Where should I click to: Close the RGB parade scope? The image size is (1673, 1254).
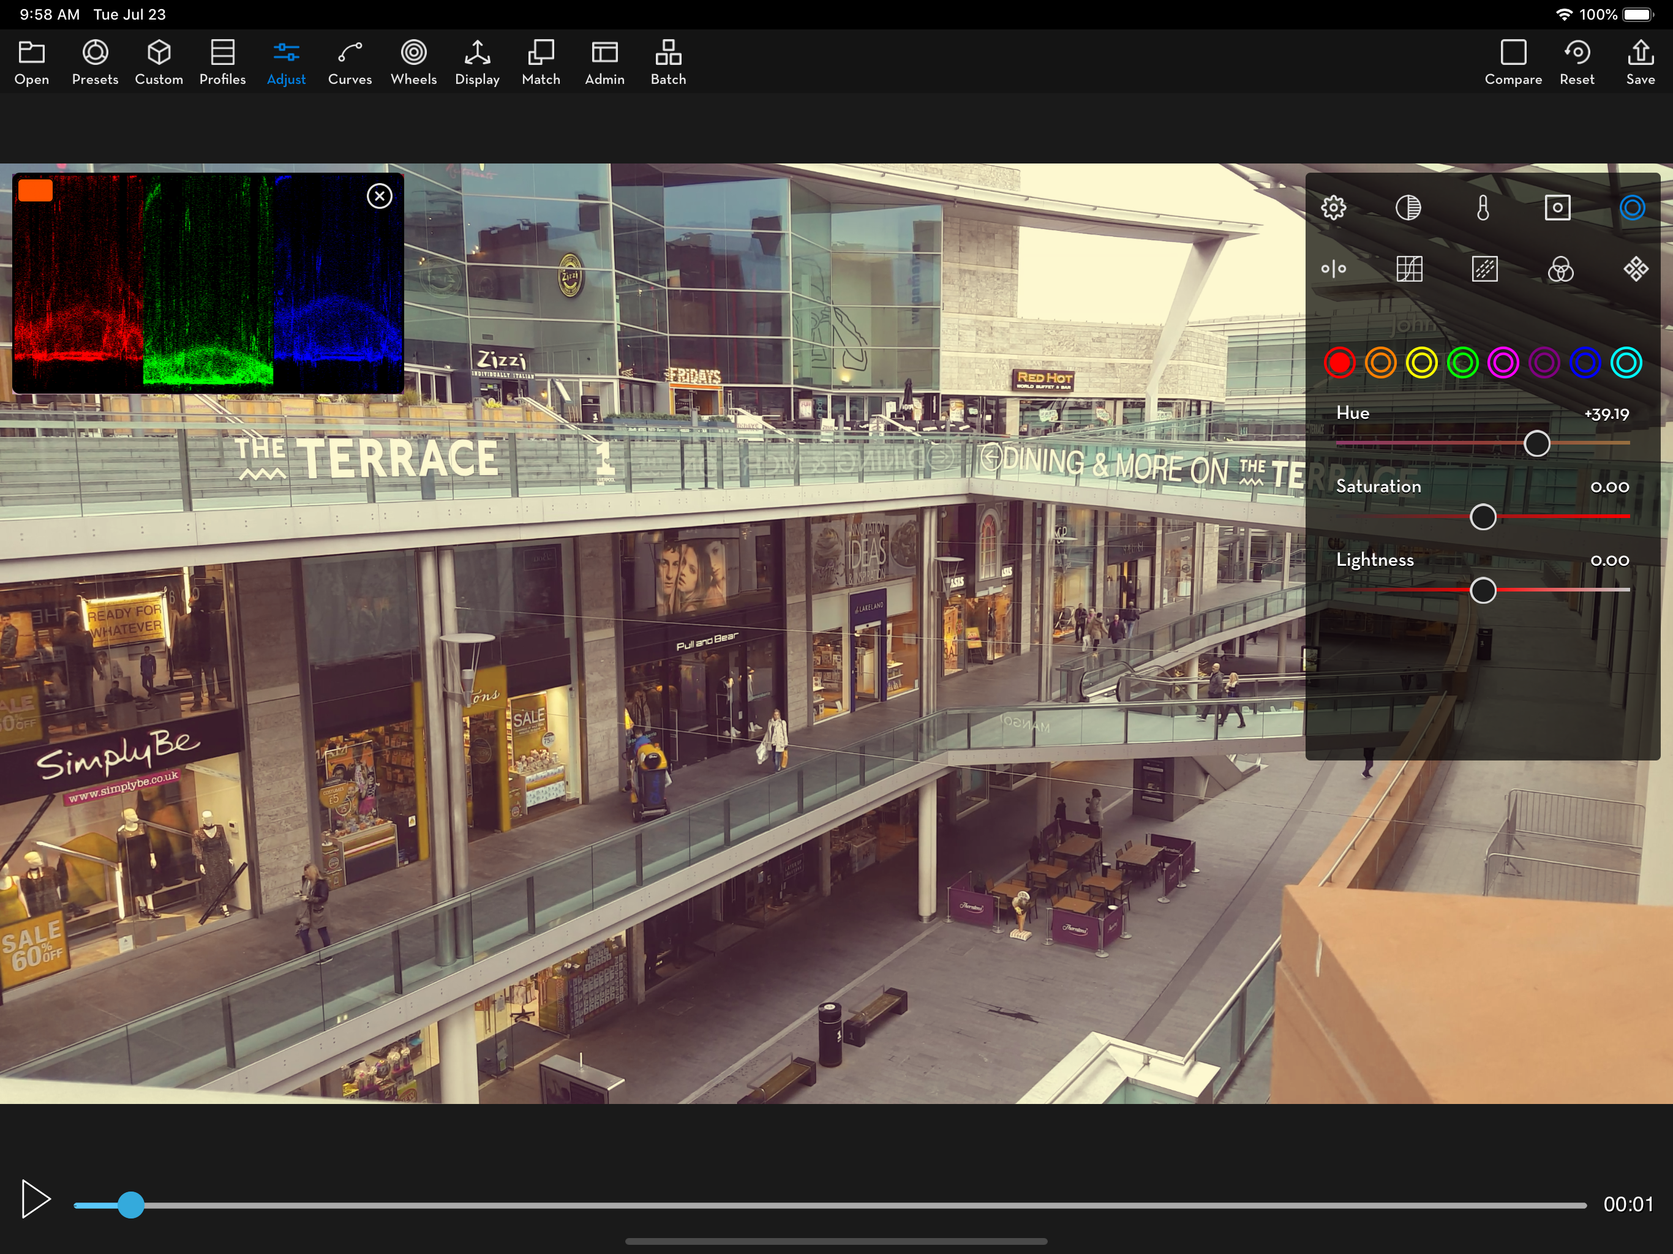(x=380, y=197)
